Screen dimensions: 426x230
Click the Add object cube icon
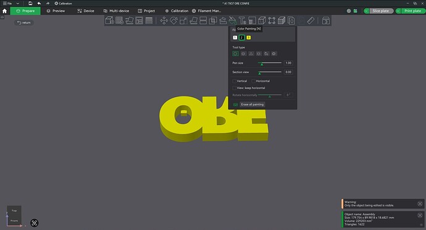109,20
